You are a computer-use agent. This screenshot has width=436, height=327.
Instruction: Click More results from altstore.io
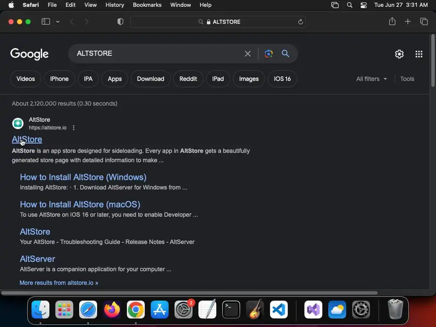(x=59, y=283)
